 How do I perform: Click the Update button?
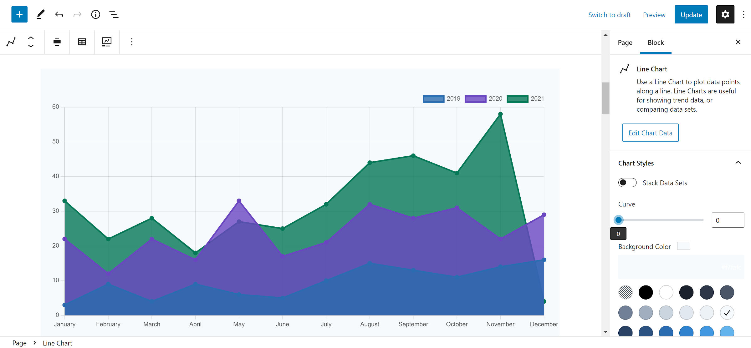pos(691,15)
